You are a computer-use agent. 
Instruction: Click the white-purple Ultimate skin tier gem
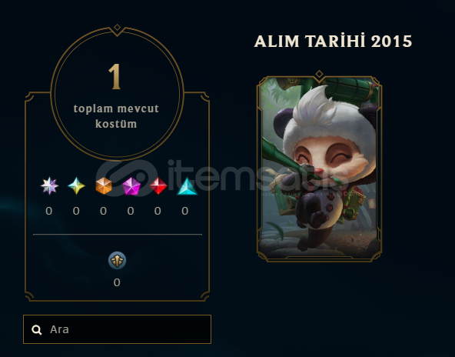click(x=49, y=186)
